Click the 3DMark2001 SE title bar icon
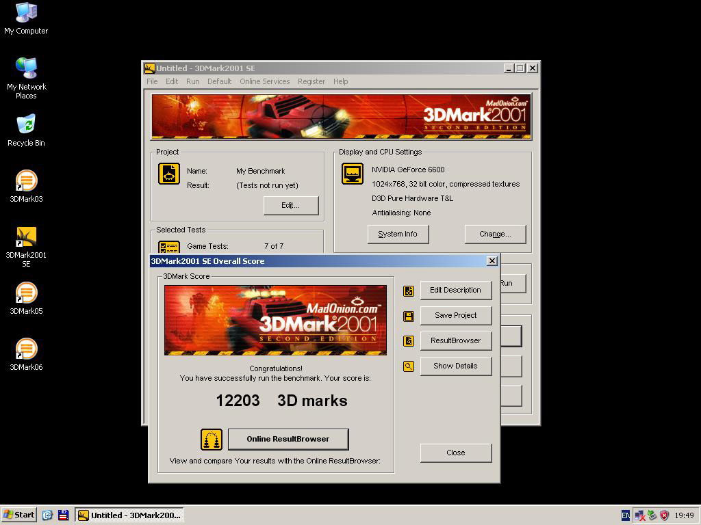The width and height of the screenshot is (701, 525). [x=149, y=68]
